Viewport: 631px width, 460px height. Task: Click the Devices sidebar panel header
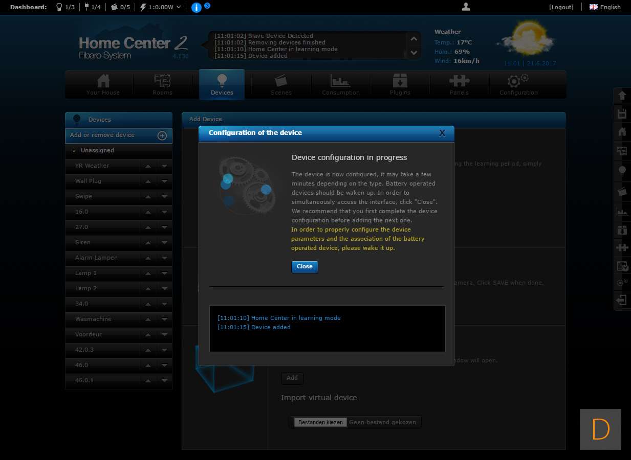[119, 120]
